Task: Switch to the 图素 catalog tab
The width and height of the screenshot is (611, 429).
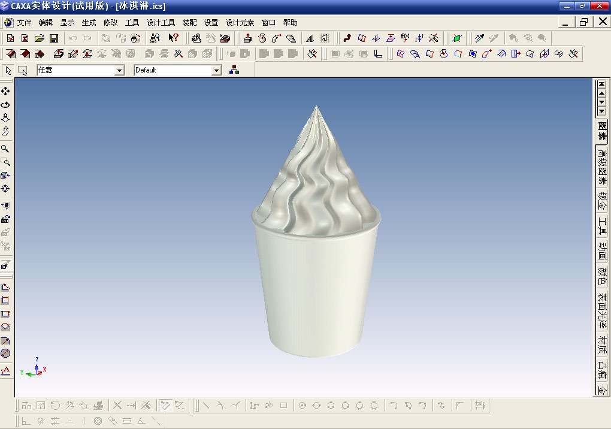Action: click(603, 132)
